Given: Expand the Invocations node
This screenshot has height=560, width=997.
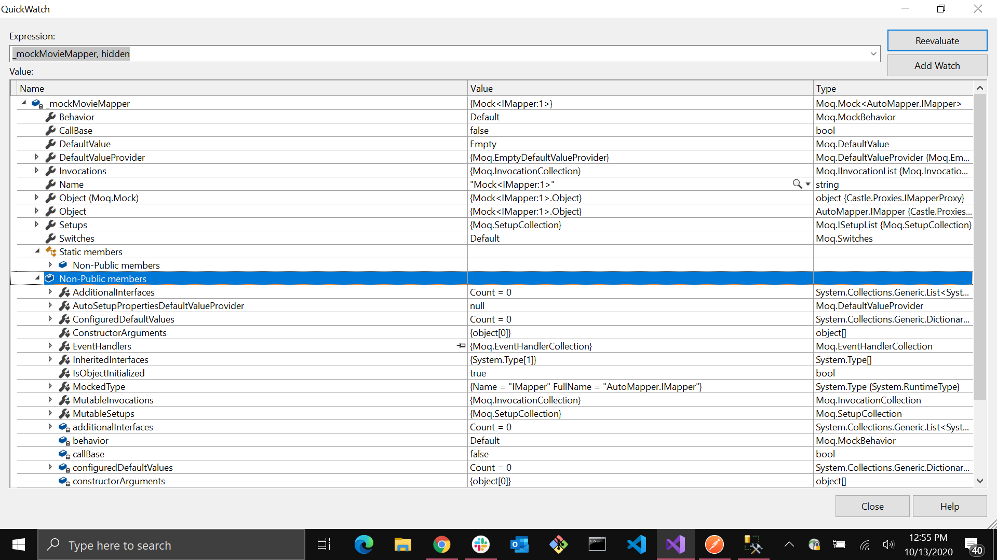Looking at the screenshot, I should (x=36, y=170).
